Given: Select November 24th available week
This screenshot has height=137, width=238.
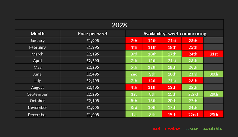Looking at the screenshot, I should (192, 108).
